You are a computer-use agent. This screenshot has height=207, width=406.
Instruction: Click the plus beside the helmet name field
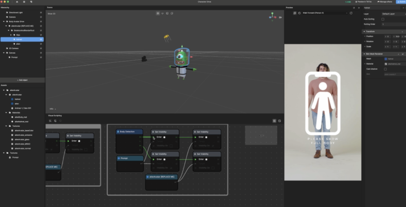point(403,8)
